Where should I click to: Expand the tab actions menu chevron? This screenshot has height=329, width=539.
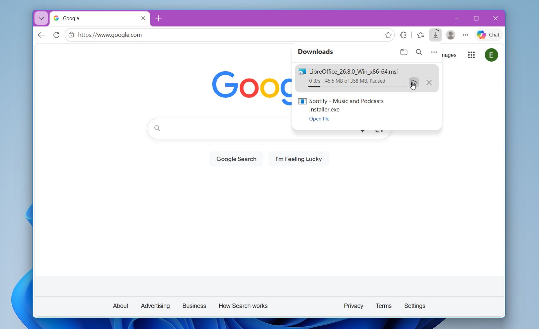click(41, 18)
